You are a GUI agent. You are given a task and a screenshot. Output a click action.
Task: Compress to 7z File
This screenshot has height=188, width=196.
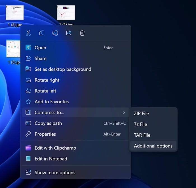click(x=153, y=124)
